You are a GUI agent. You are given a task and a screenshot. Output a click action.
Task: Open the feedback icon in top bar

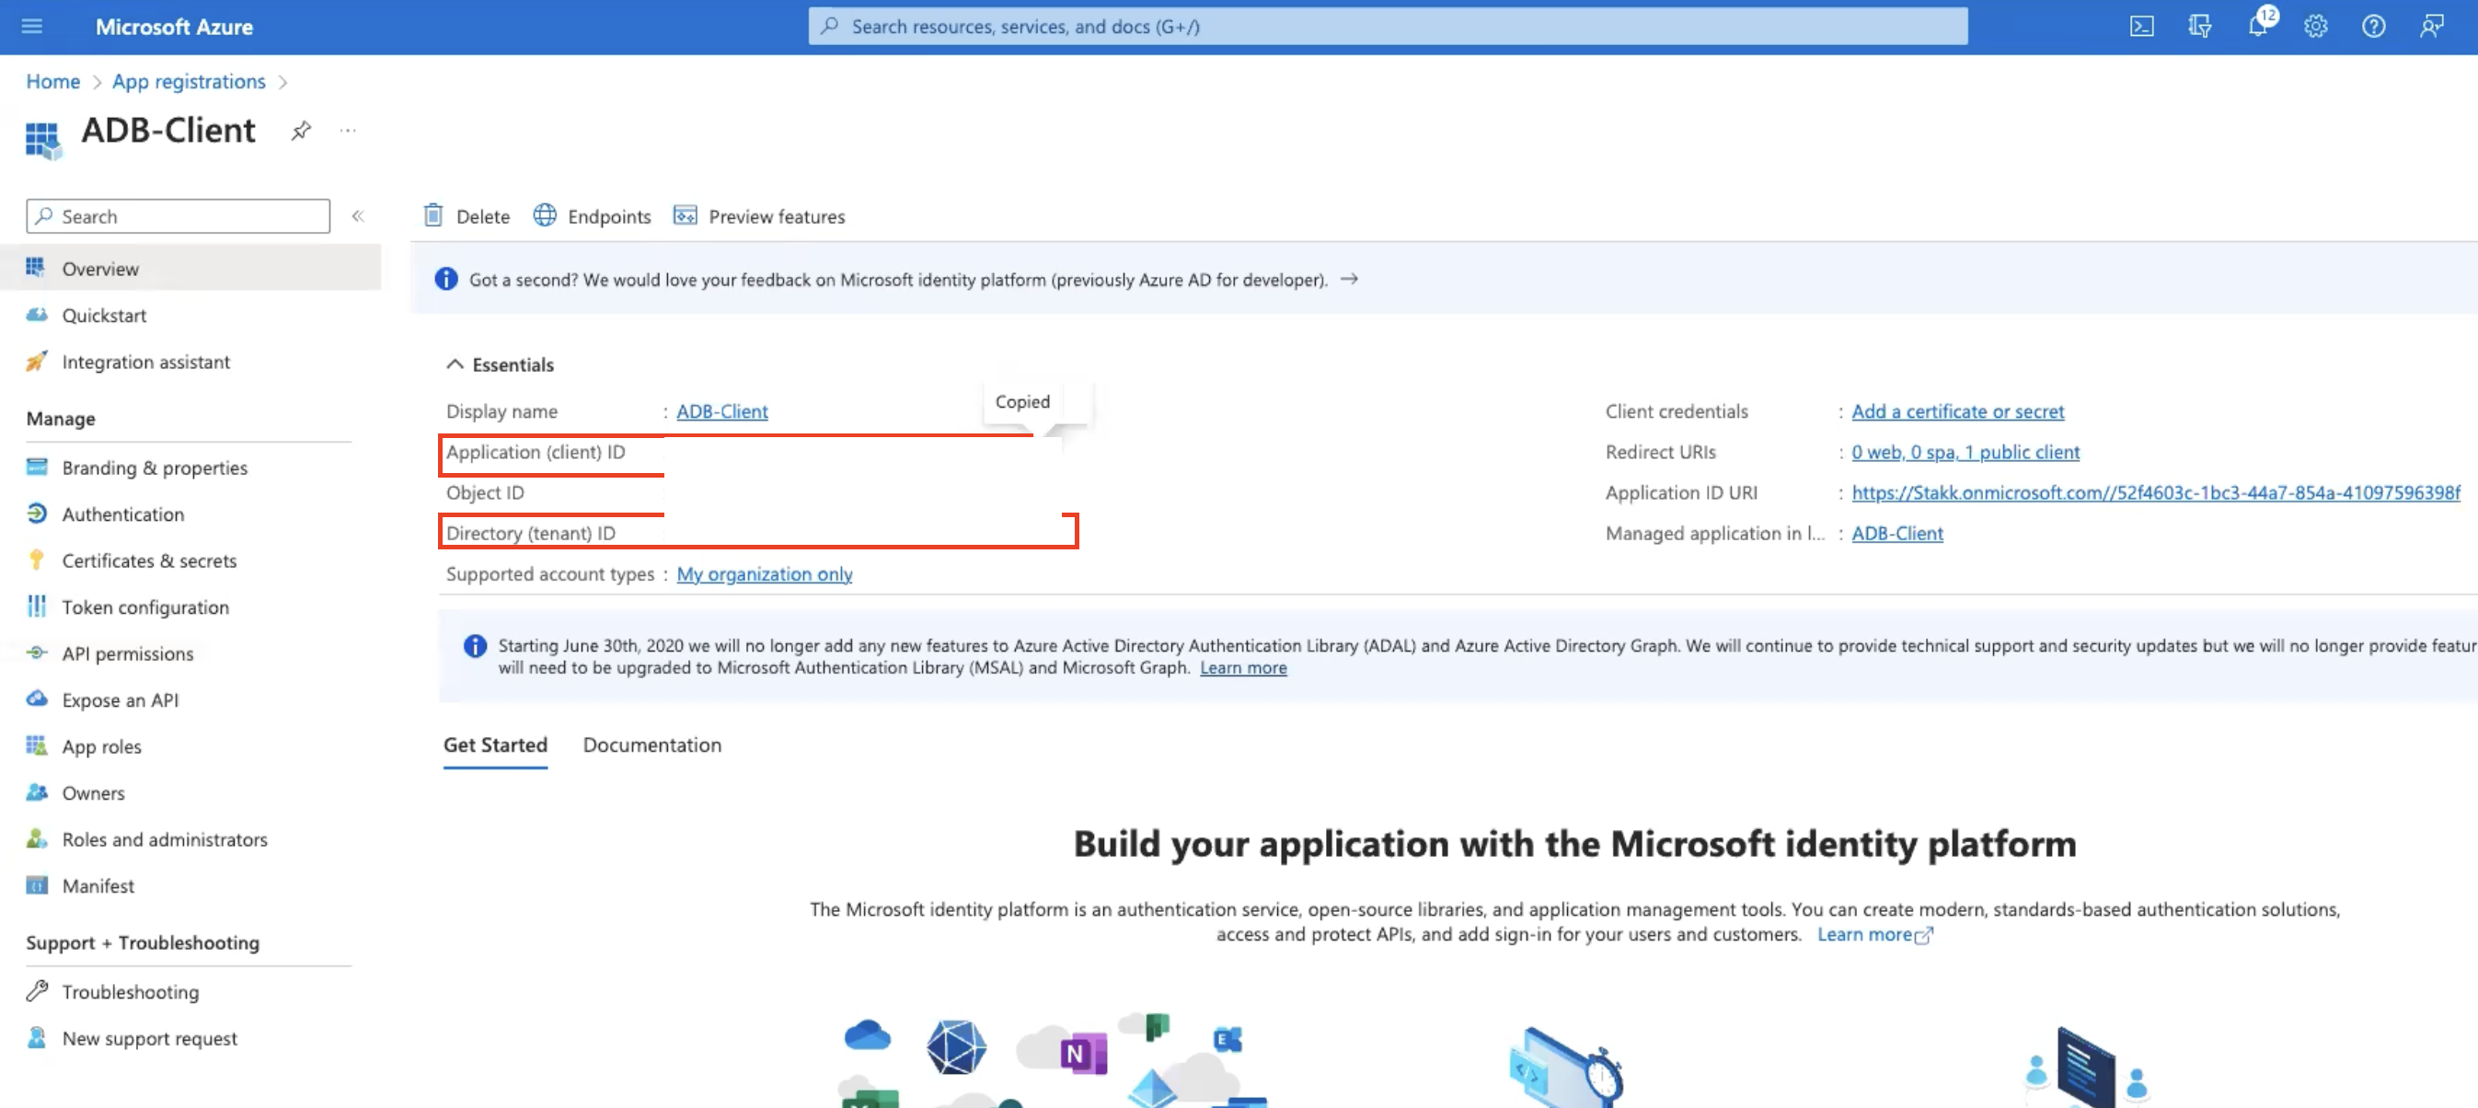2431,26
